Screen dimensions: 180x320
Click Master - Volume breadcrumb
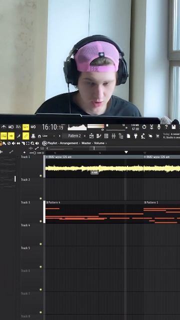(93, 143)
